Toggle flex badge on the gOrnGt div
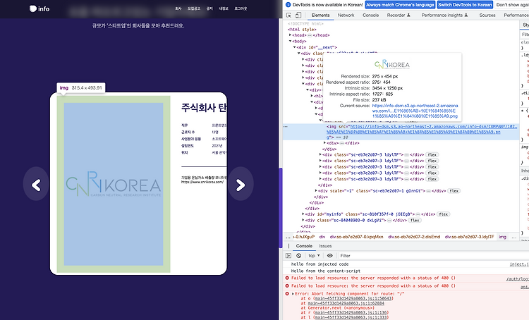Viewport: 529px width, 320px height. [x=454, y=191]
